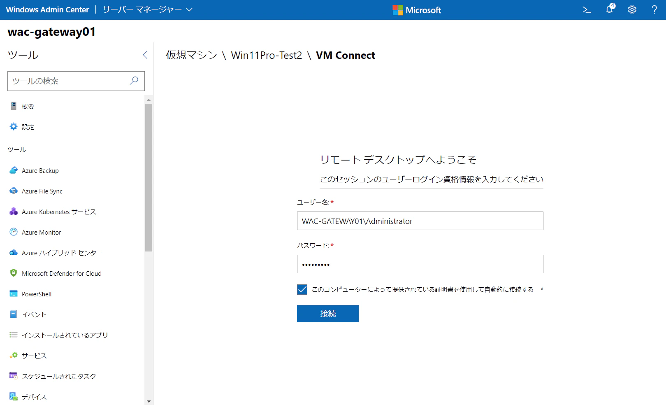Click the VM Connect breadcrumb text

tap(346, 55)
